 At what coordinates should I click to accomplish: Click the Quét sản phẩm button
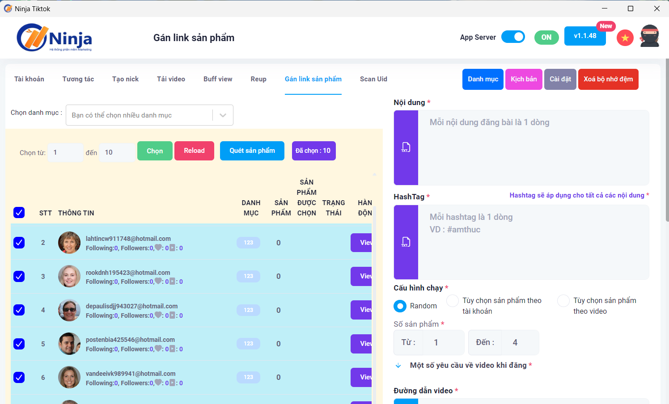pos(252,151)
